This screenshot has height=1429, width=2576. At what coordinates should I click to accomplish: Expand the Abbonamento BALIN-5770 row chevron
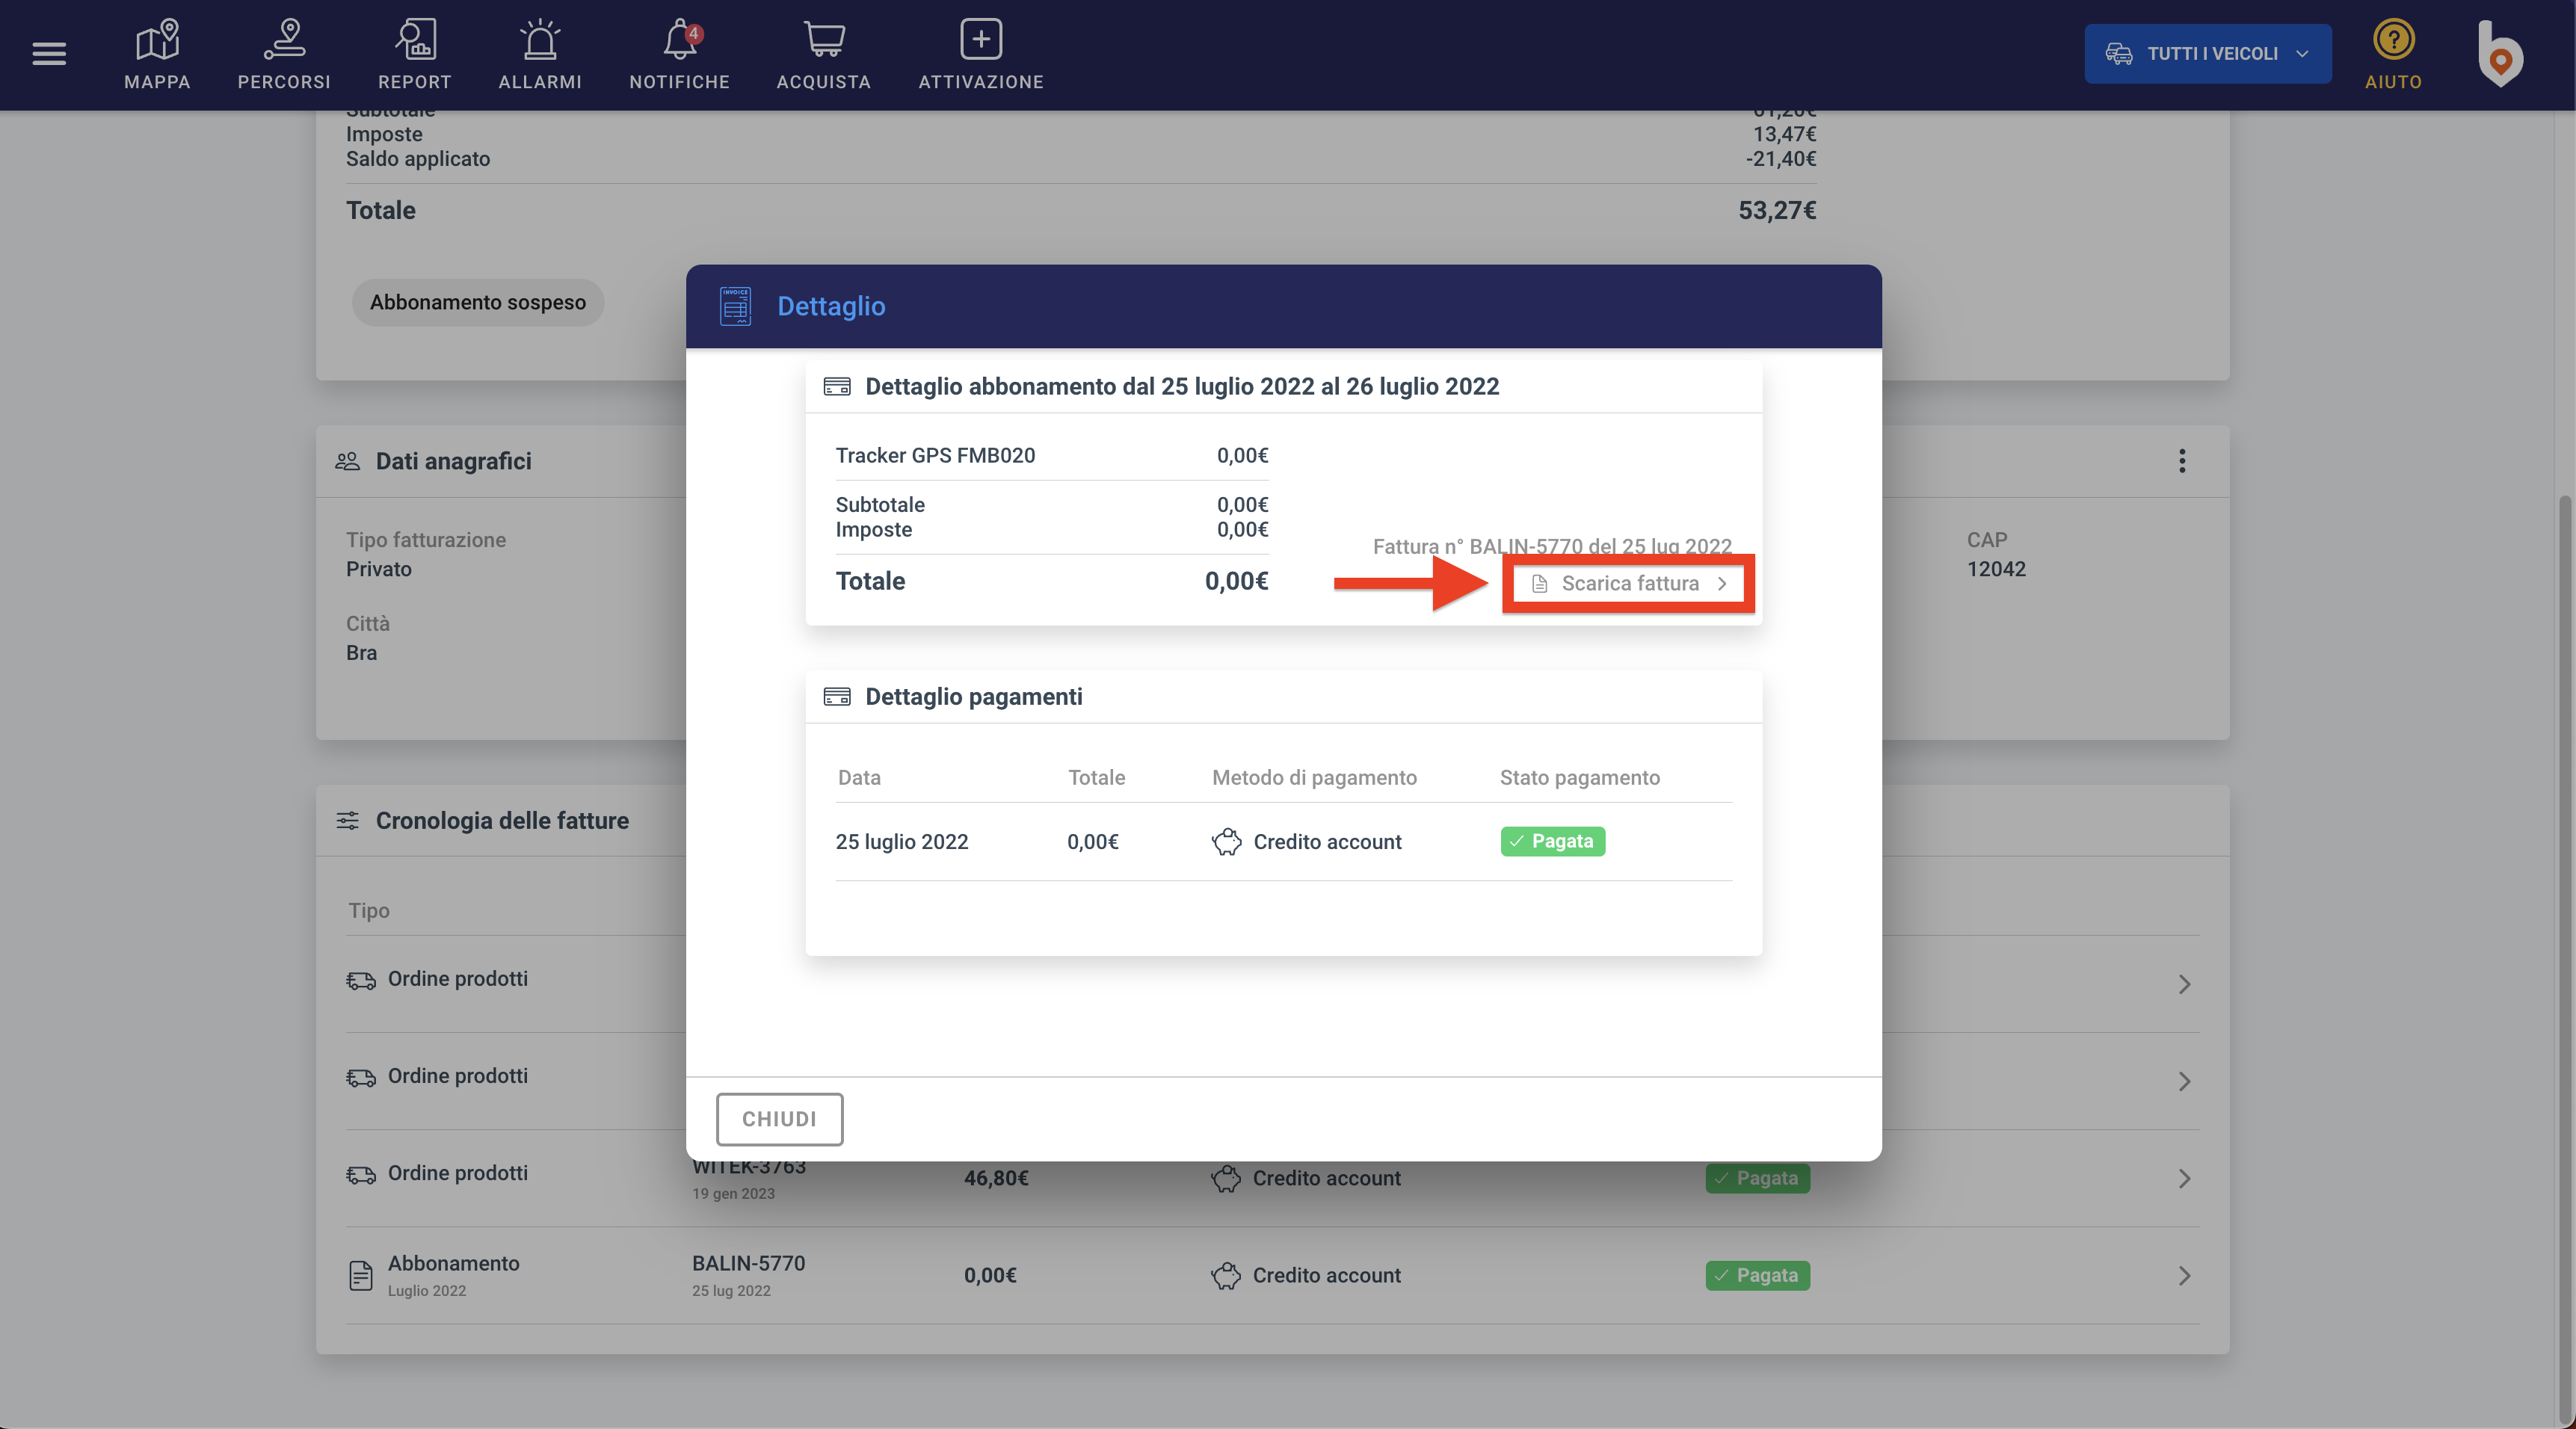coord(2184,1276)
